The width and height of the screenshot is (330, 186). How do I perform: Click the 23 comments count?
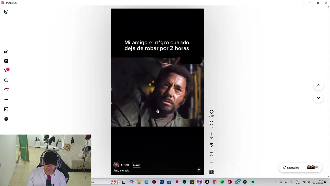(211, 127)
